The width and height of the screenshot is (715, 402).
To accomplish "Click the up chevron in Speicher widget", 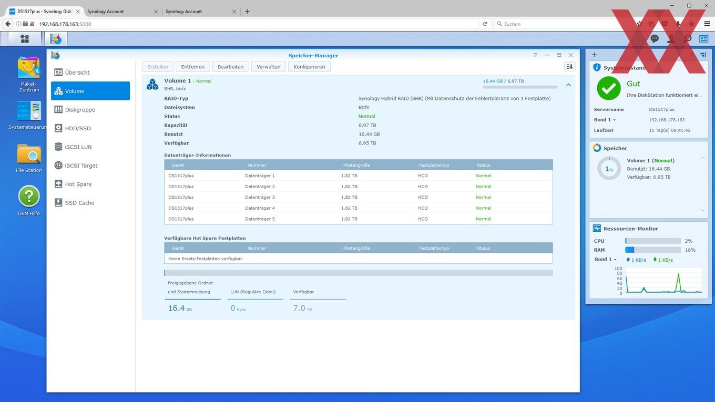I will [x=703, y=158].
